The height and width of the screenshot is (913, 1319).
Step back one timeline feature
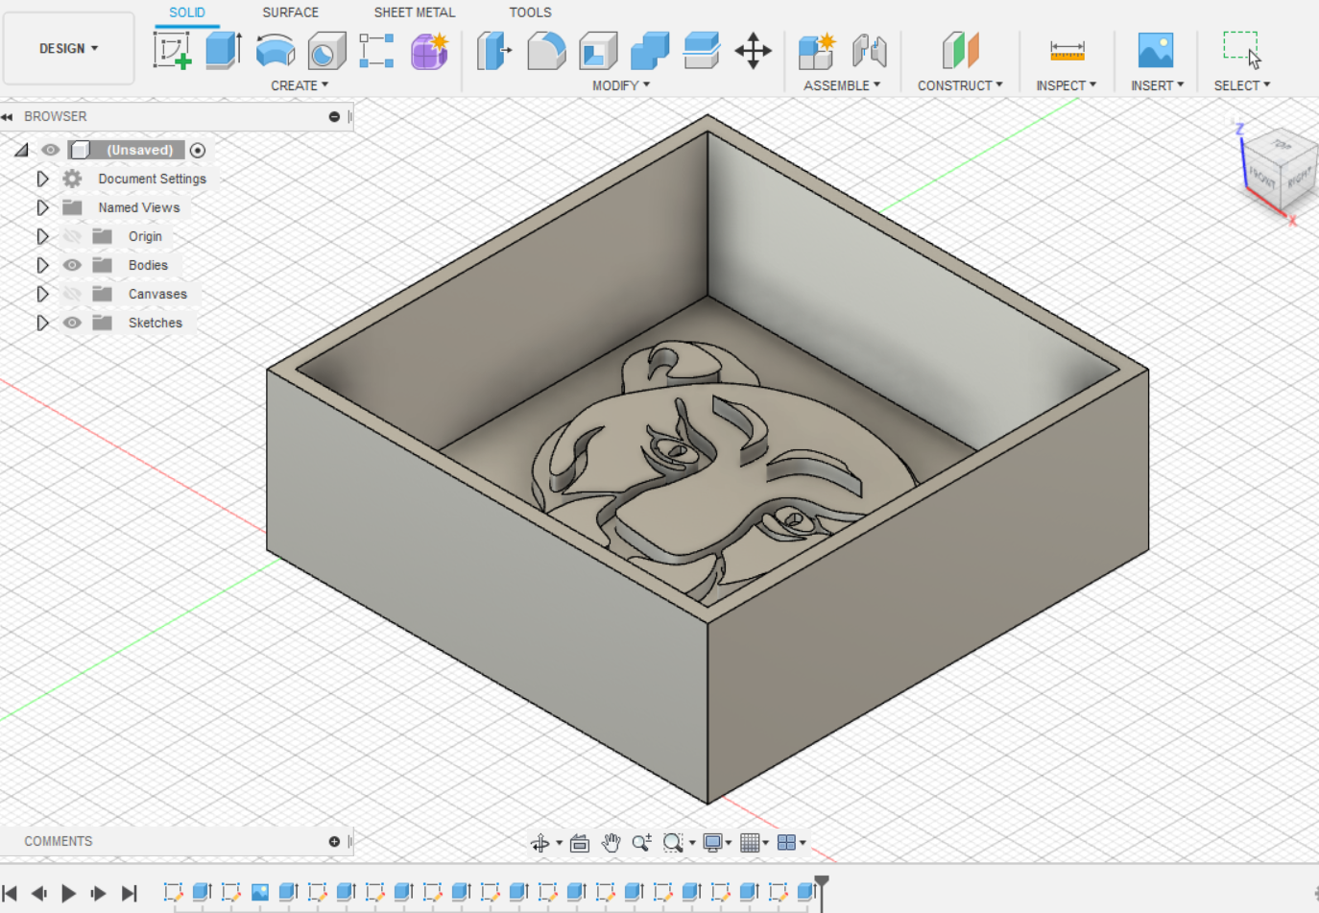click(x=39, y=893)
